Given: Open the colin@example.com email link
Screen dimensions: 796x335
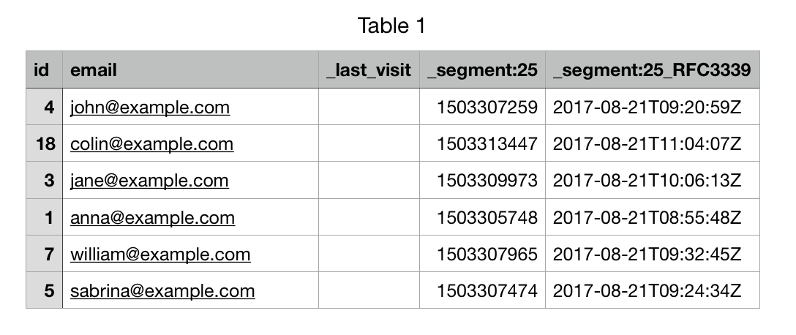Looking at the screenshot, I should 151,144.
